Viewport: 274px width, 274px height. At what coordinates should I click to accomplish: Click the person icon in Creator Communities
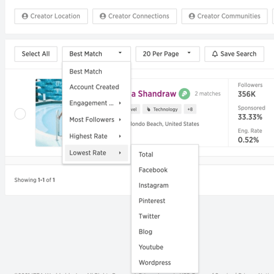(x=192, y=16)
